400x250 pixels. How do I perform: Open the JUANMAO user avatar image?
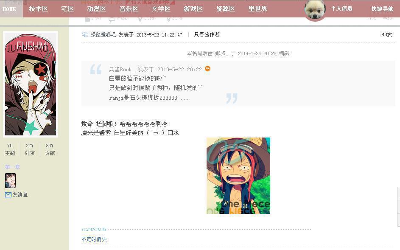click(31, 84)
